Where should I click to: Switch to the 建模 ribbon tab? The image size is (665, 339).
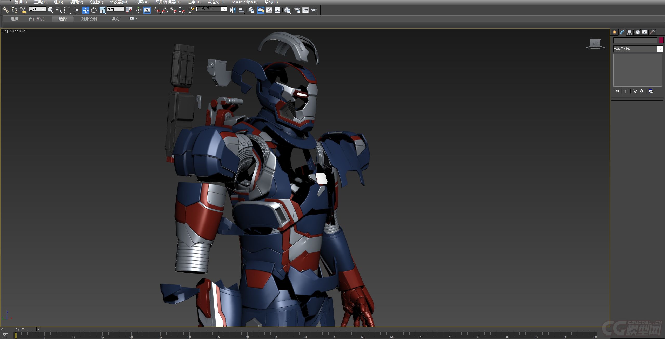15,19
